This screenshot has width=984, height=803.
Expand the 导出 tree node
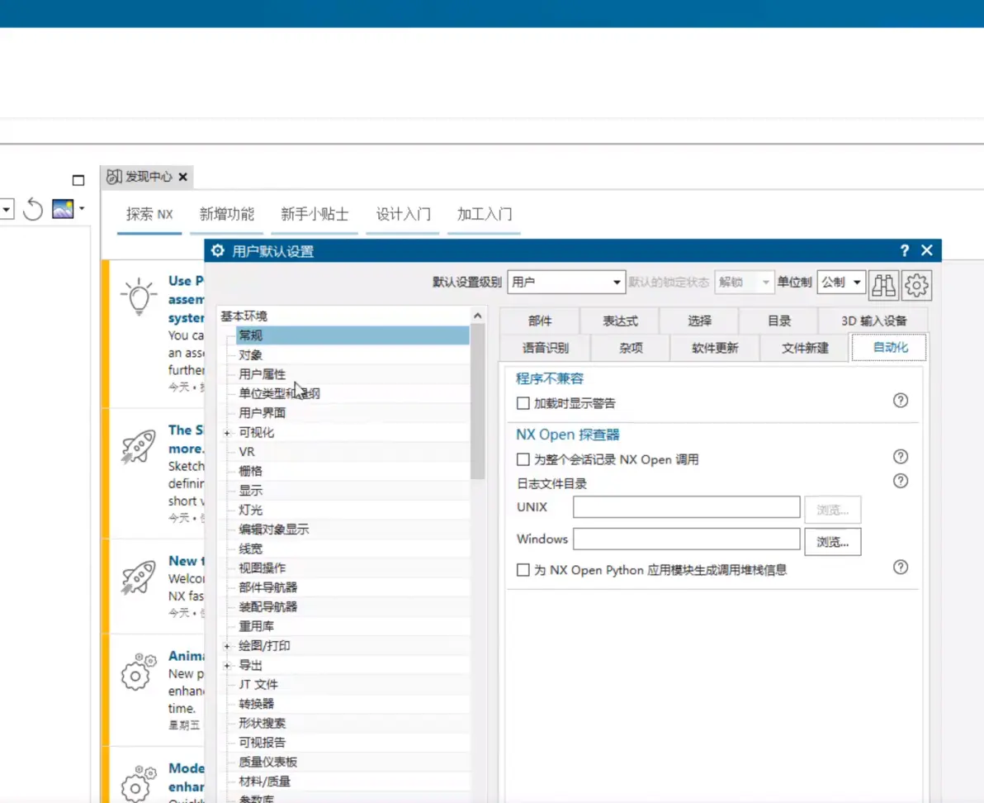point(227,666)
